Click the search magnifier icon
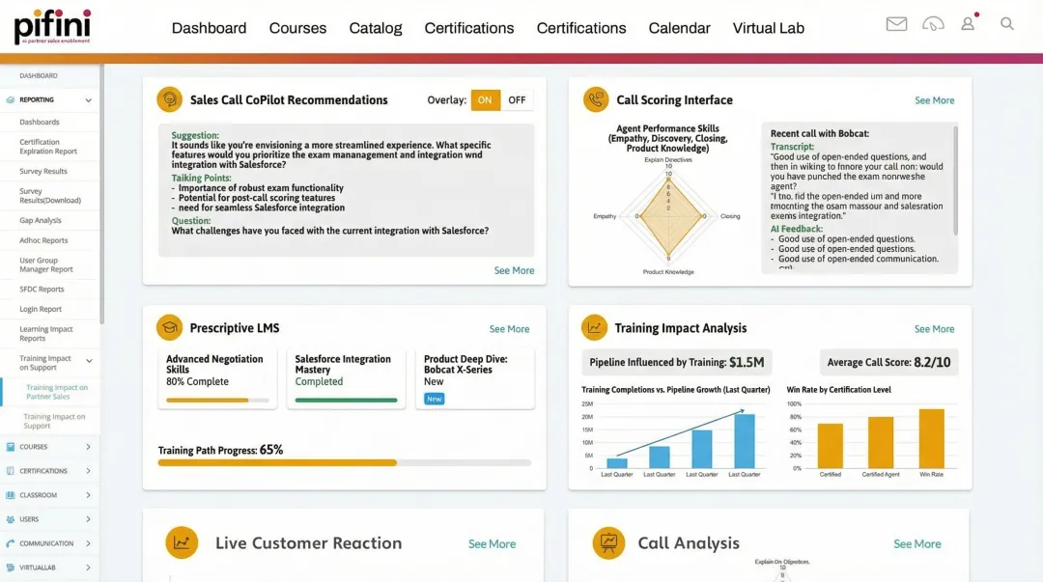1043x582 pixels. click(x=1007, y=23)
